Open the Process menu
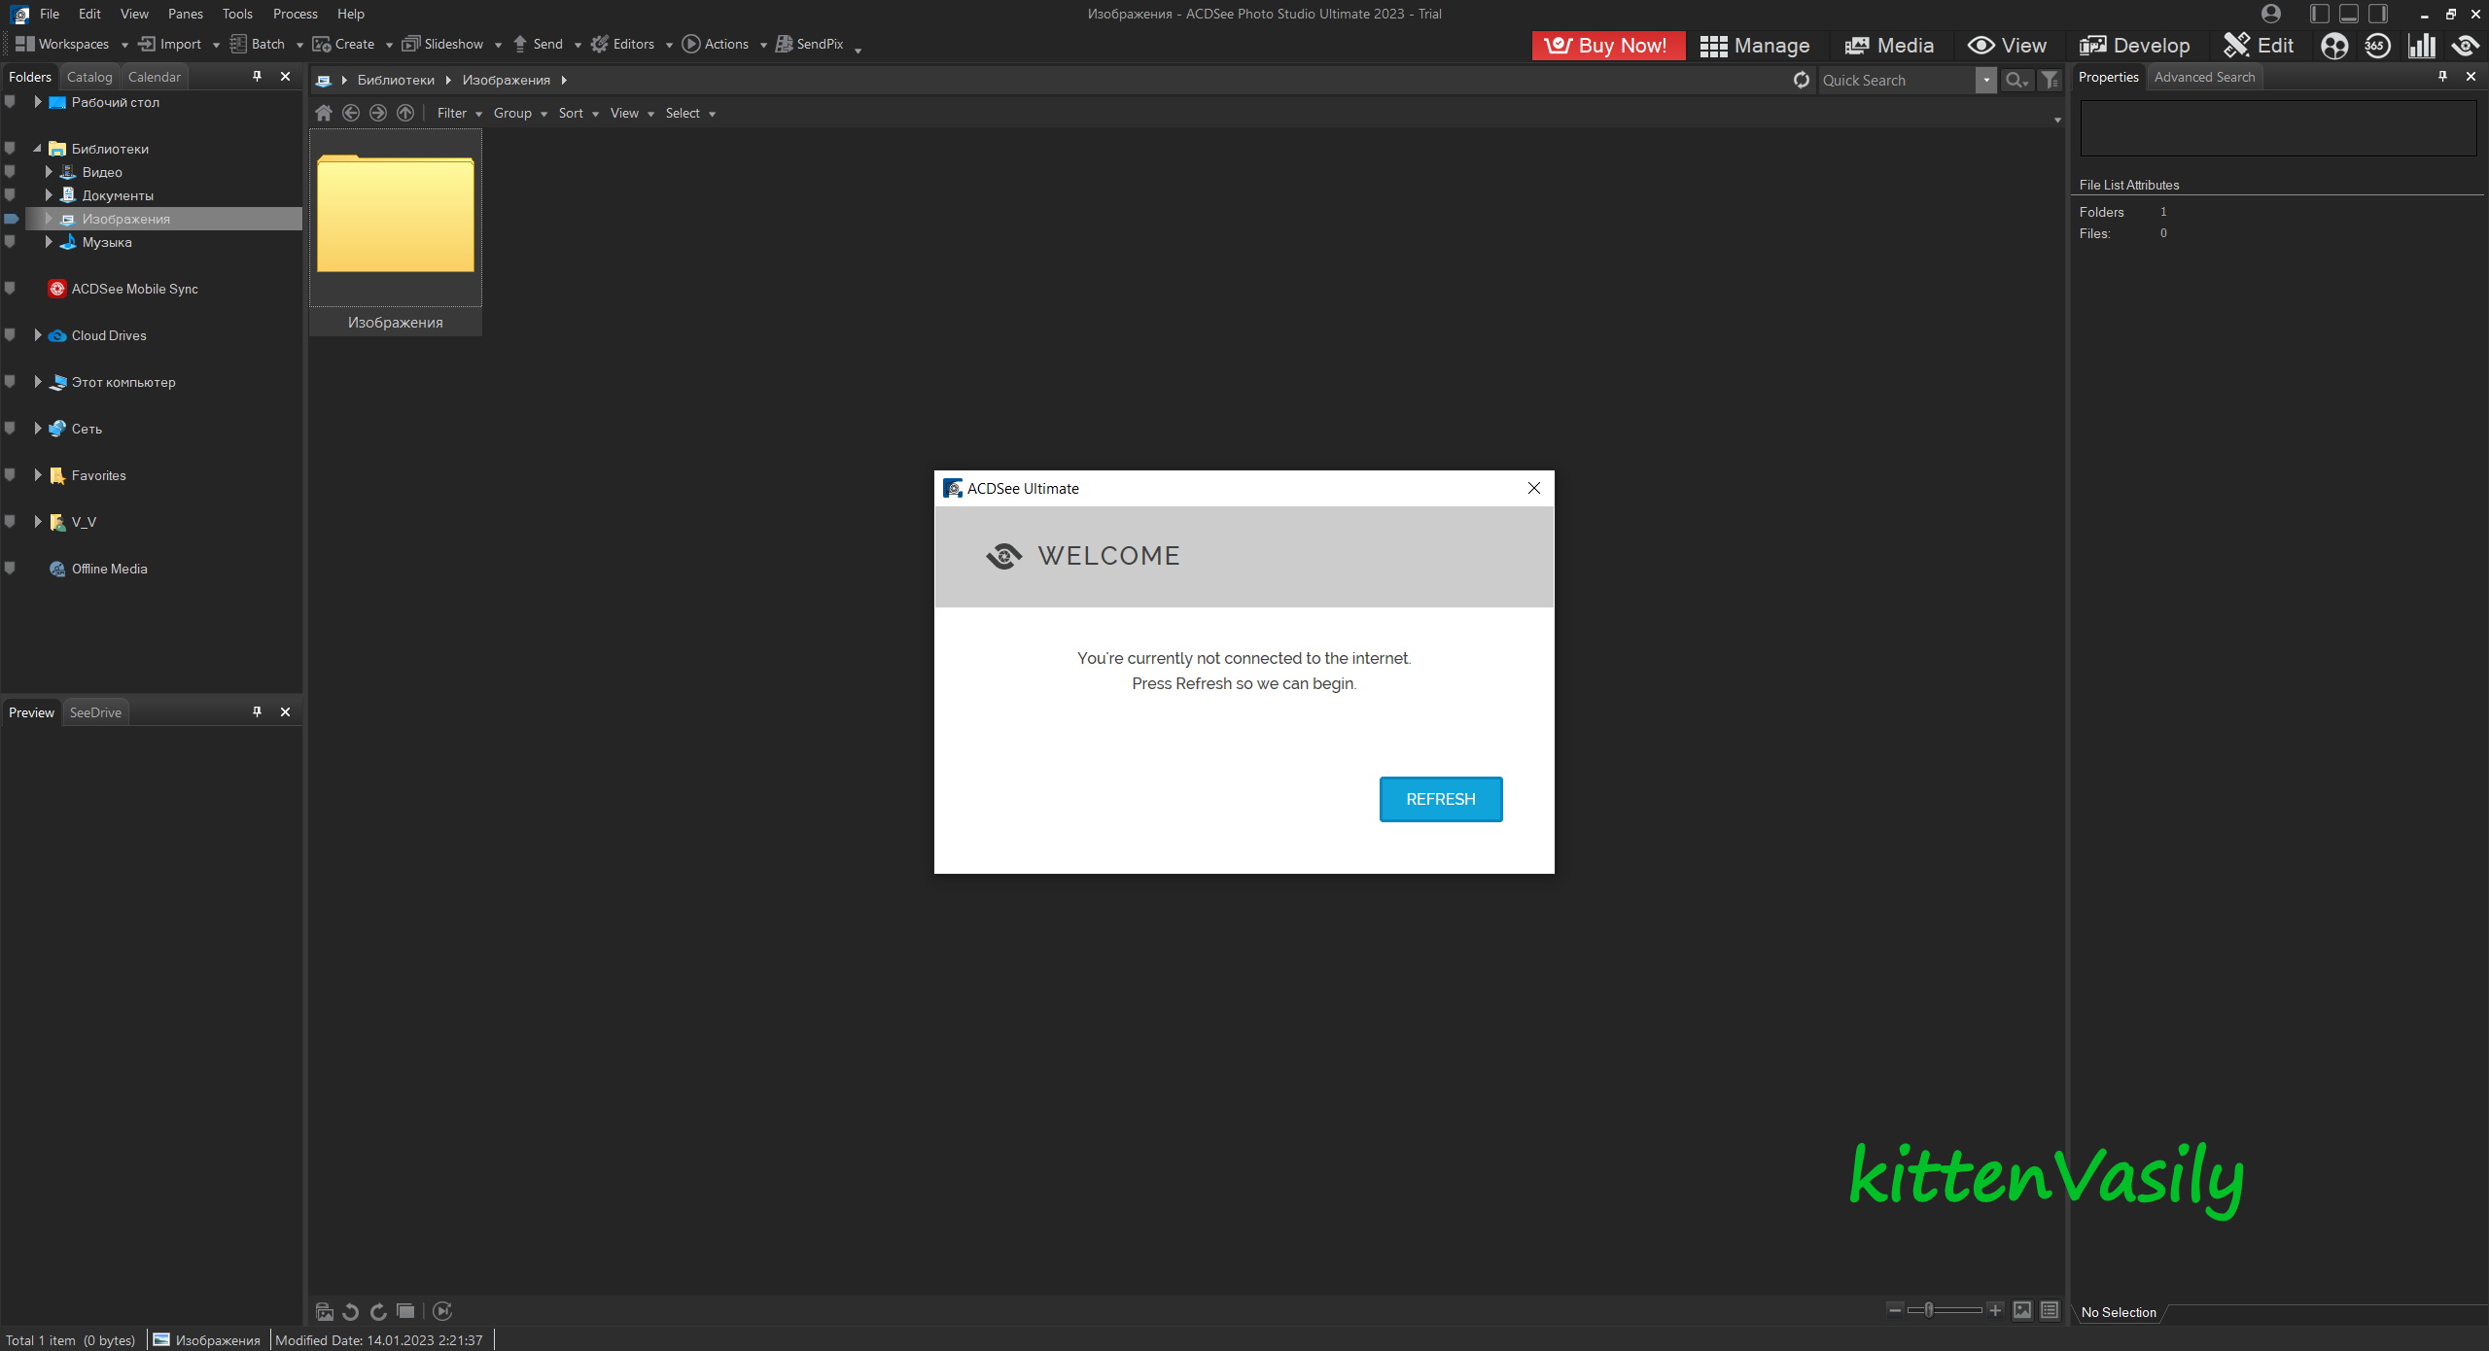This screenshot has height=1351, width=2489. (296, 14)
